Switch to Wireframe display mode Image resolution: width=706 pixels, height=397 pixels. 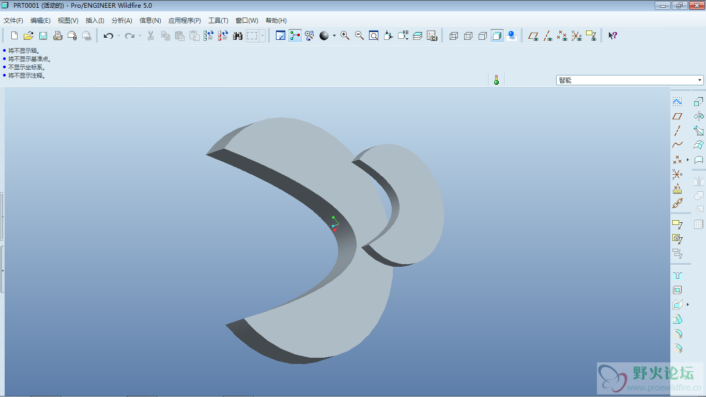point(454,36)
